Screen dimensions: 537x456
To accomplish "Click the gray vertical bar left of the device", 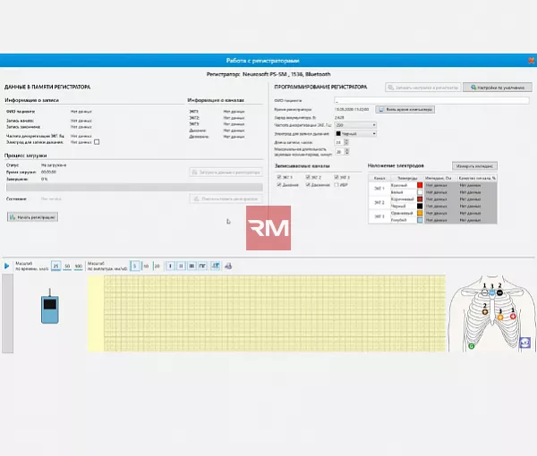I will click(x=7, y=313).
